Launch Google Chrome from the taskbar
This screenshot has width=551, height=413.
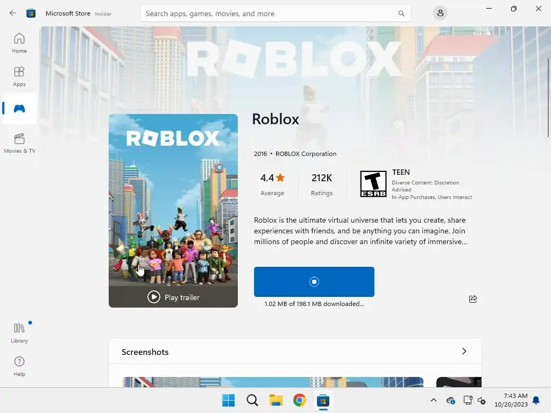[x=299, y=400]
